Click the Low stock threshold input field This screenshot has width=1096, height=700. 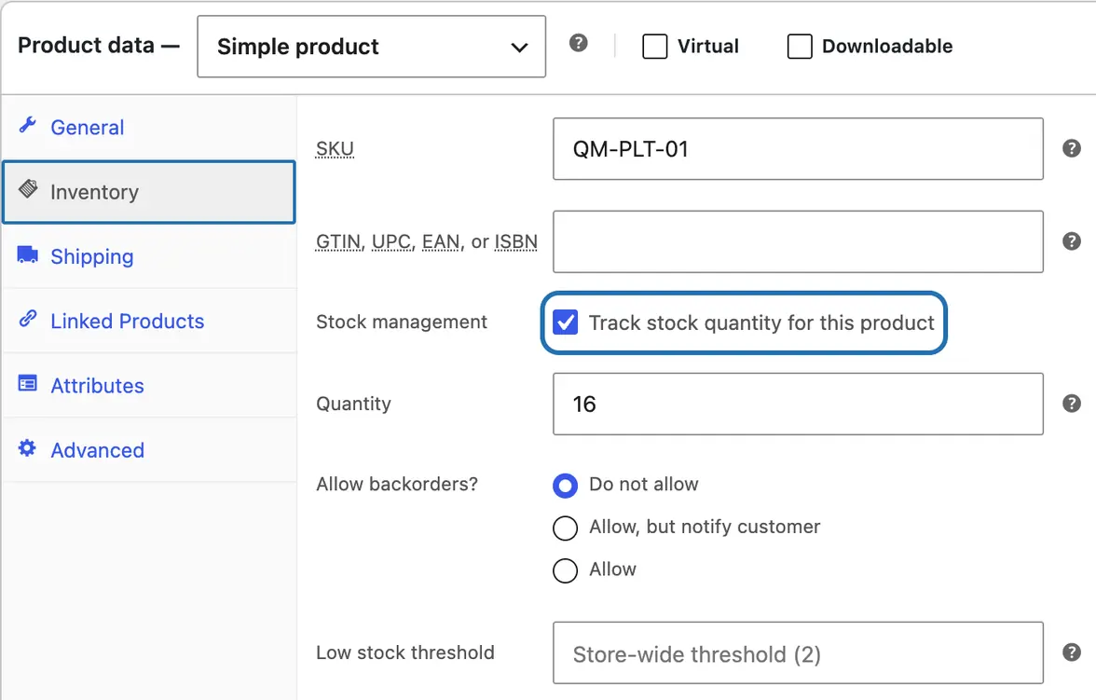(x=798, y=652)
